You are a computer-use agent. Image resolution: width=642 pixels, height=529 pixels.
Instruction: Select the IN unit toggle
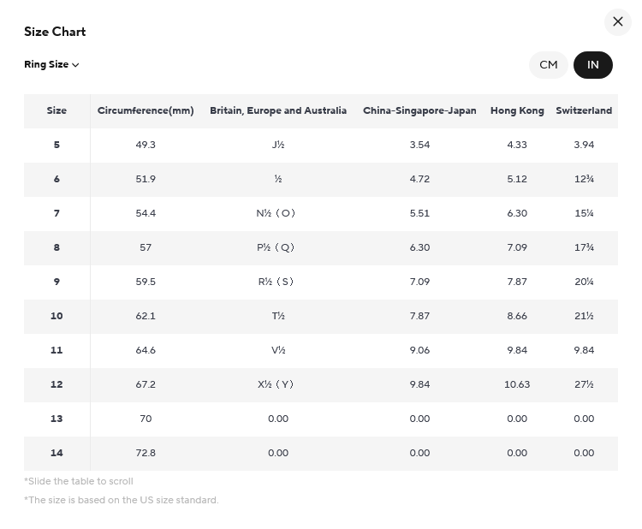(x=593, y=65)
